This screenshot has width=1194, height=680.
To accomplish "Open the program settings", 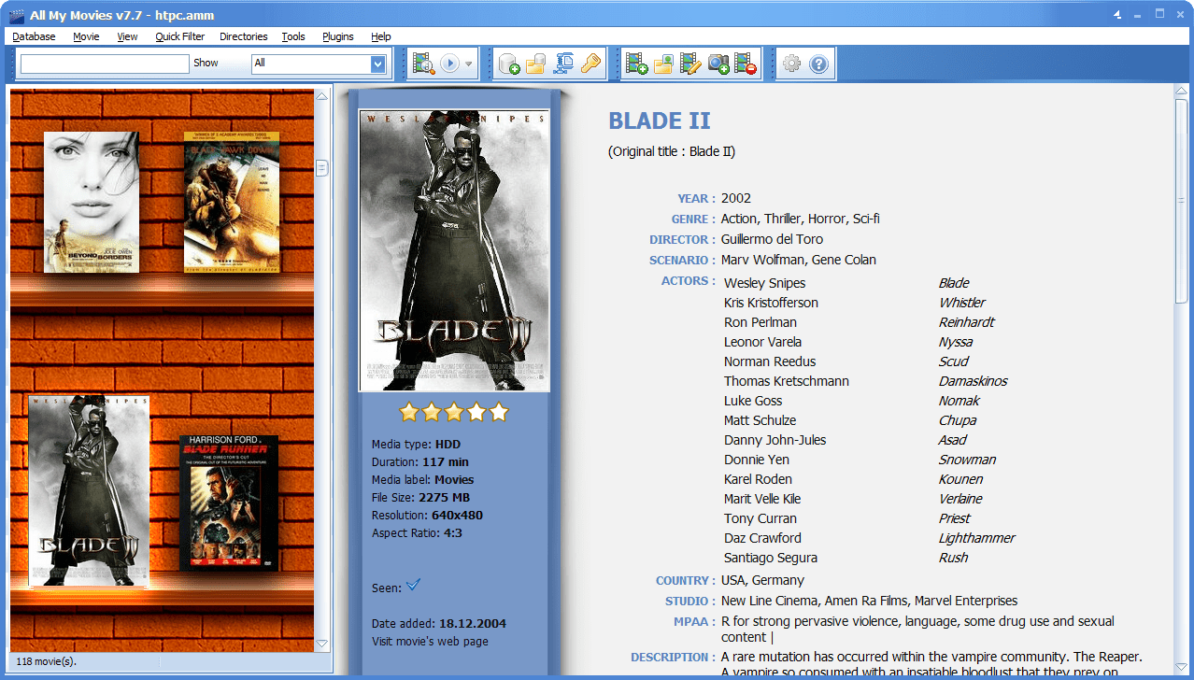I will pos(790,64).
